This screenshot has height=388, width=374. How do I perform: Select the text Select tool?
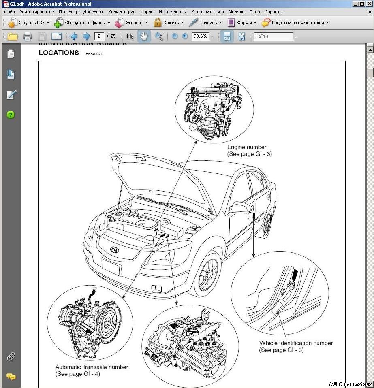pyautogui.click(x=130, y=36)
